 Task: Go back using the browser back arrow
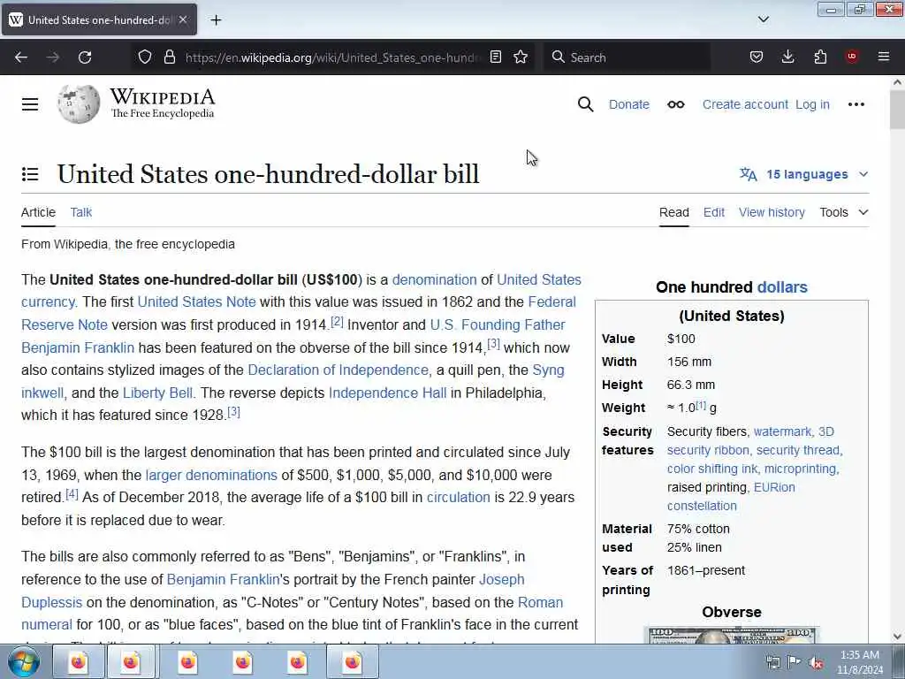point(21,57)
